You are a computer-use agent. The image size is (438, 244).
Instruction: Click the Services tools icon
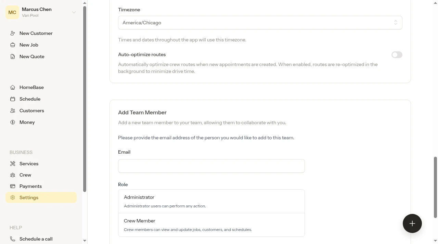[13, 164]
